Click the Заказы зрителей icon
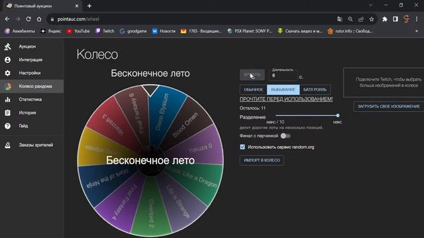The height and width of the screenshot is (238, 424). point(7,145)
